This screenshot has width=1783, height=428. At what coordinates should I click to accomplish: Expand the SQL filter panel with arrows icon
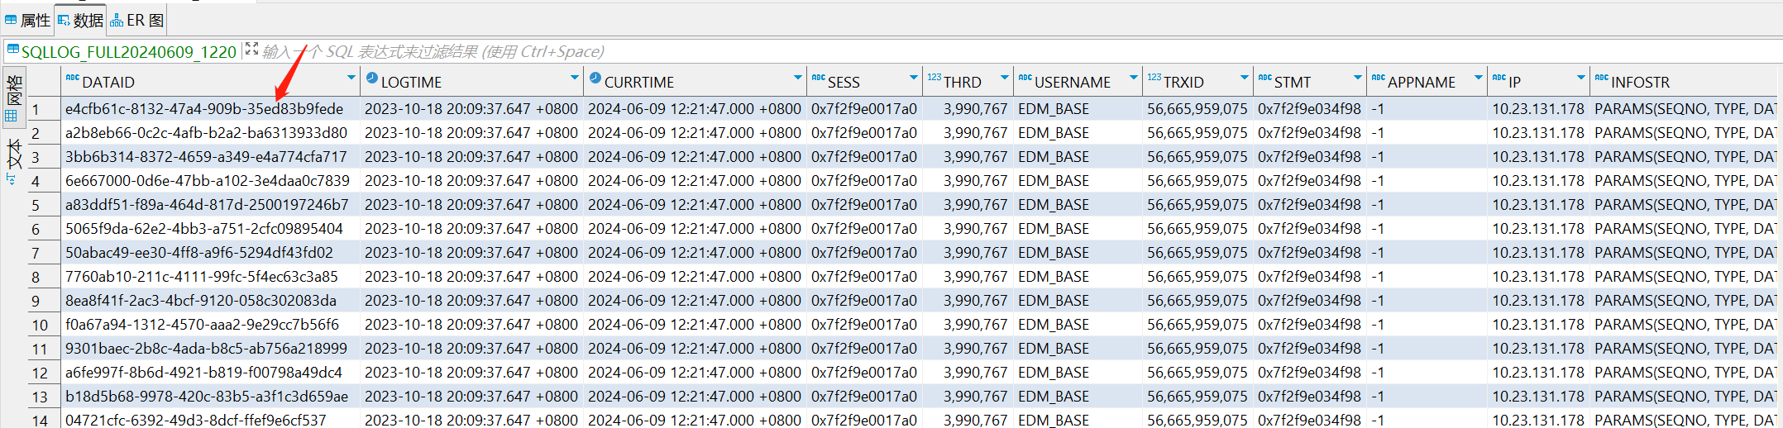(x=252, y=50)
